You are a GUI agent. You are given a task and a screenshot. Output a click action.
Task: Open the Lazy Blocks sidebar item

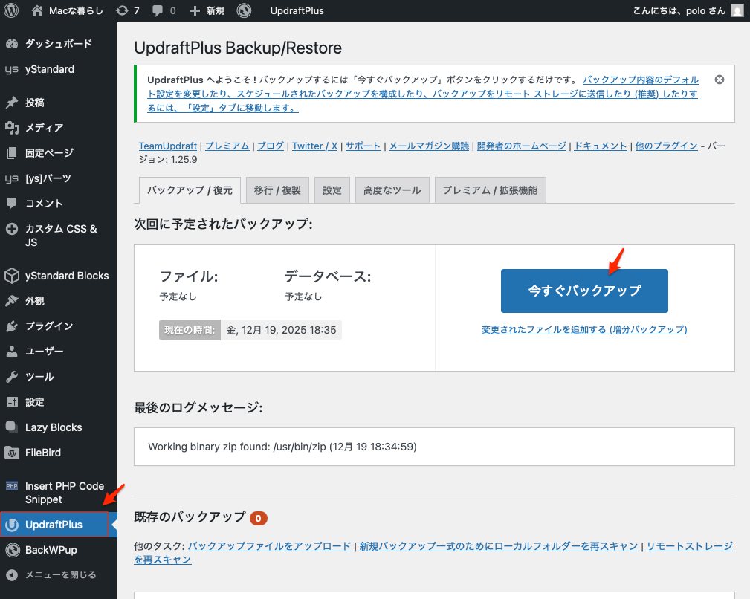(54, 427)
